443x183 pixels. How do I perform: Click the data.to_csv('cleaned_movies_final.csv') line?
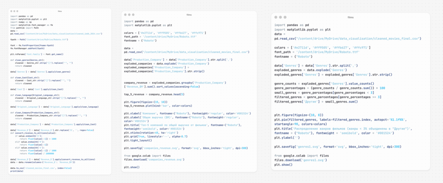click(x=41, y=168)
